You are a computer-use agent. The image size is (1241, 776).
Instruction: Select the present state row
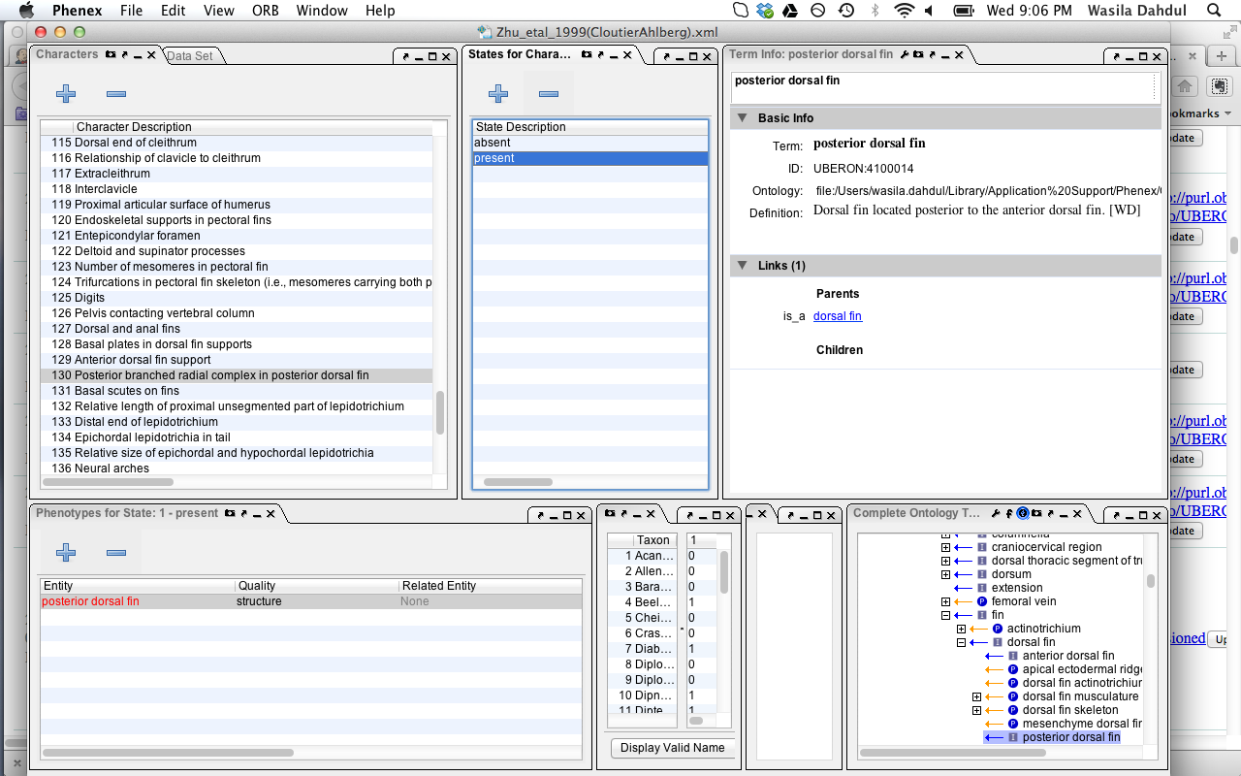[590, 158]
